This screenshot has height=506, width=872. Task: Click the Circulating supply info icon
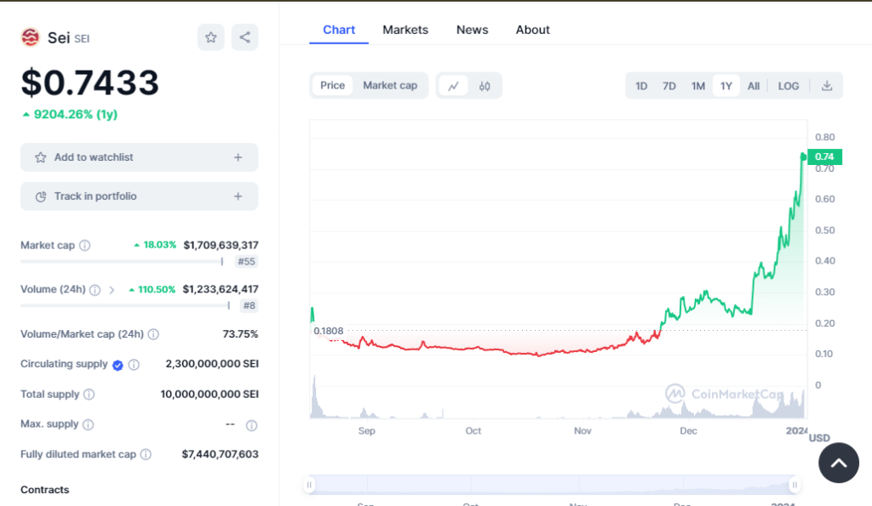click(134, 365)
